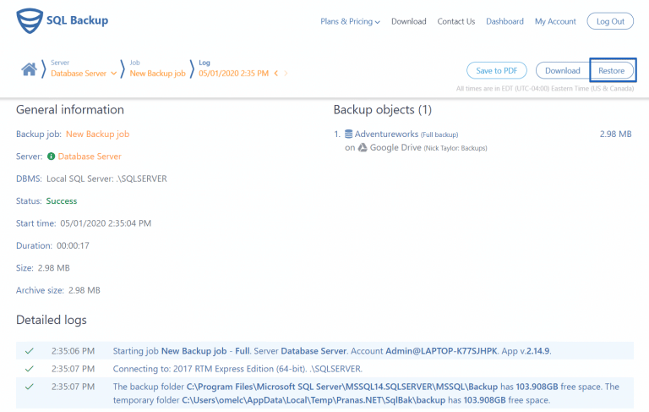Viewport: 649px width, 412px height.
Task: Open the Download page in top navigation
Action: point(408,21)
